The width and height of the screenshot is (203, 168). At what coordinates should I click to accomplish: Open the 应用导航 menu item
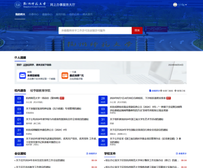[x=60, y=14]
